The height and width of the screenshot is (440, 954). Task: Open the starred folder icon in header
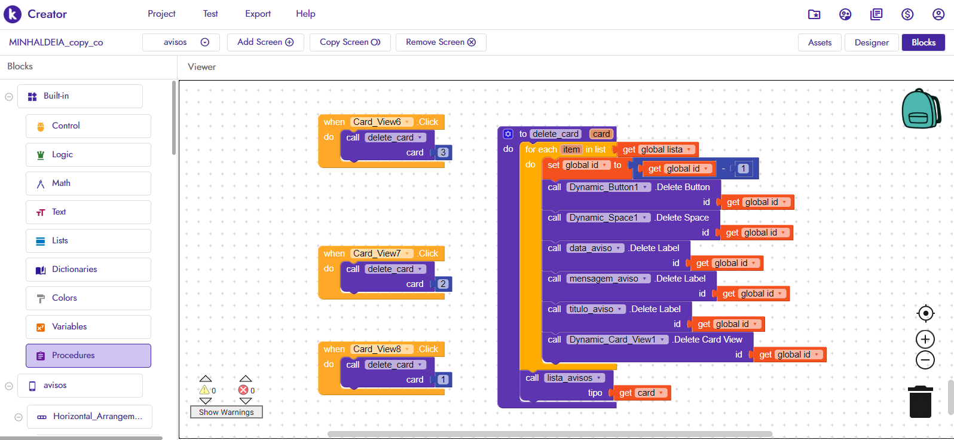[814, 14]
